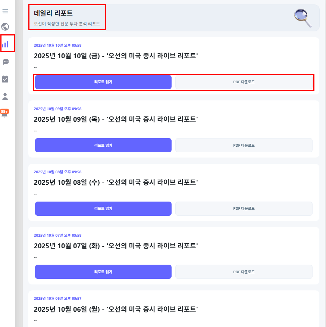This screenshot has height=327, width=326.
Task: Select the bar chart reports icon
Action: tap(5, 44)
